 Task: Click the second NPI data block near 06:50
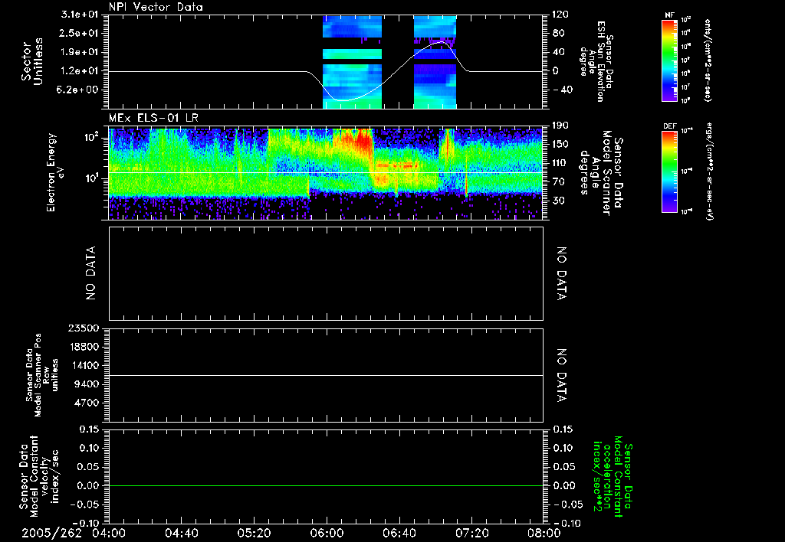click(x=435, y=62)
